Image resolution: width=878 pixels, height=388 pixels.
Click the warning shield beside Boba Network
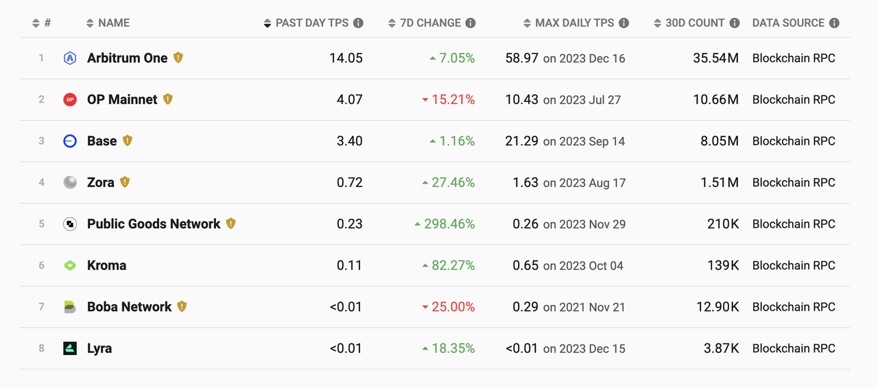(x=182, y=306)
